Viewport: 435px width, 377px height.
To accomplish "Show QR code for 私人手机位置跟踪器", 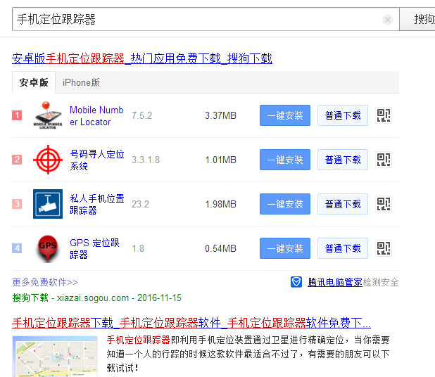I will [x=384, y=204].
